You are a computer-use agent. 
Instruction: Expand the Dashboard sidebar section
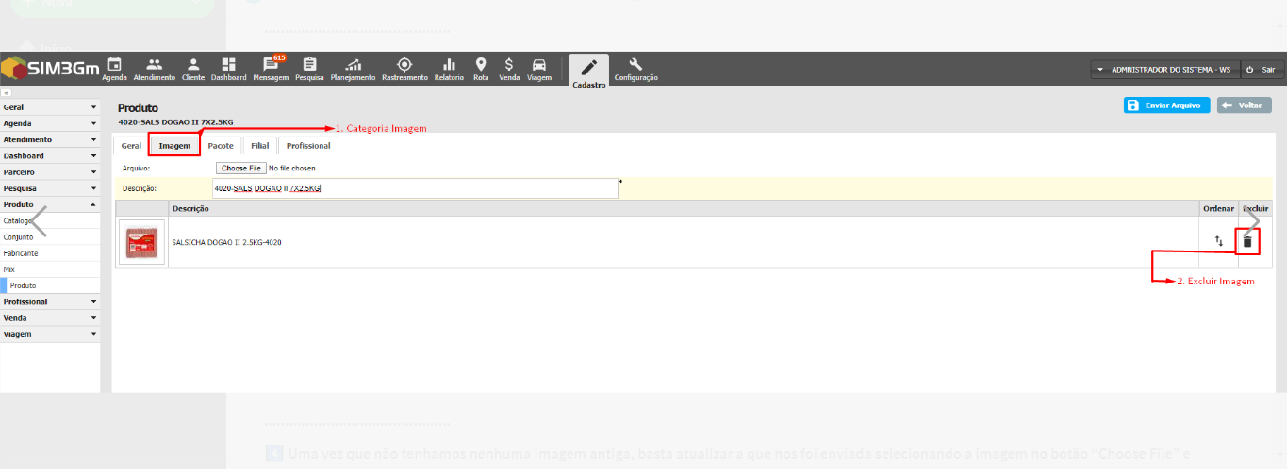point(50,155)
